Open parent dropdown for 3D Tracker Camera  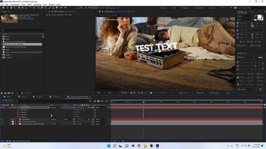(x=101, y=122)
